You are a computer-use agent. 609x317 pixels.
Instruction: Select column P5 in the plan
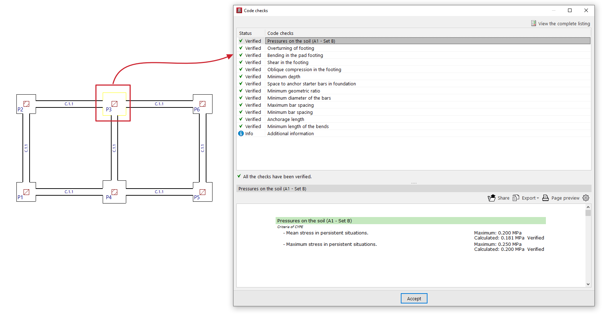coord(203,192)
